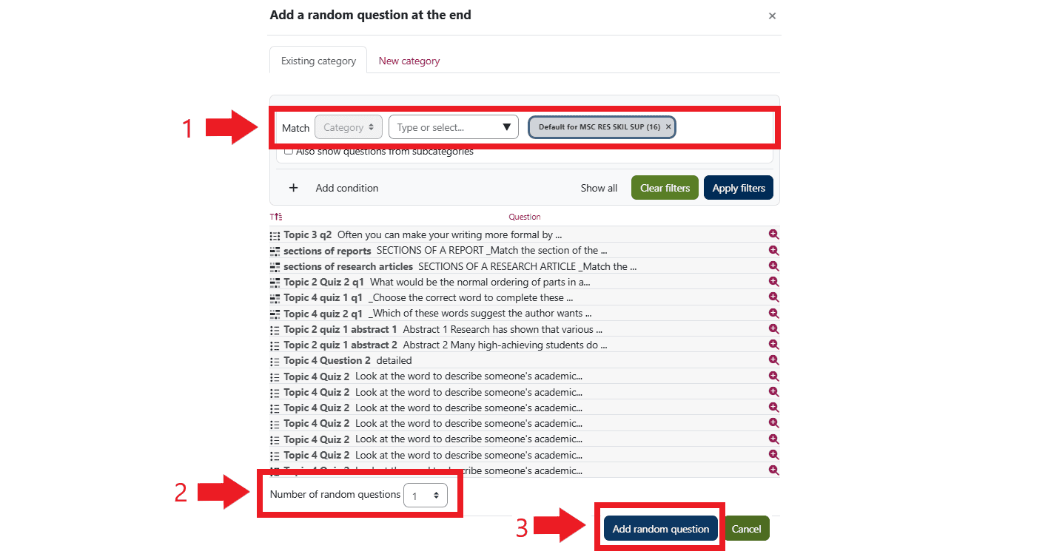1048x554 pixels.
Task: Open the Match Category dropdown
Action: [x=349, y=127]
